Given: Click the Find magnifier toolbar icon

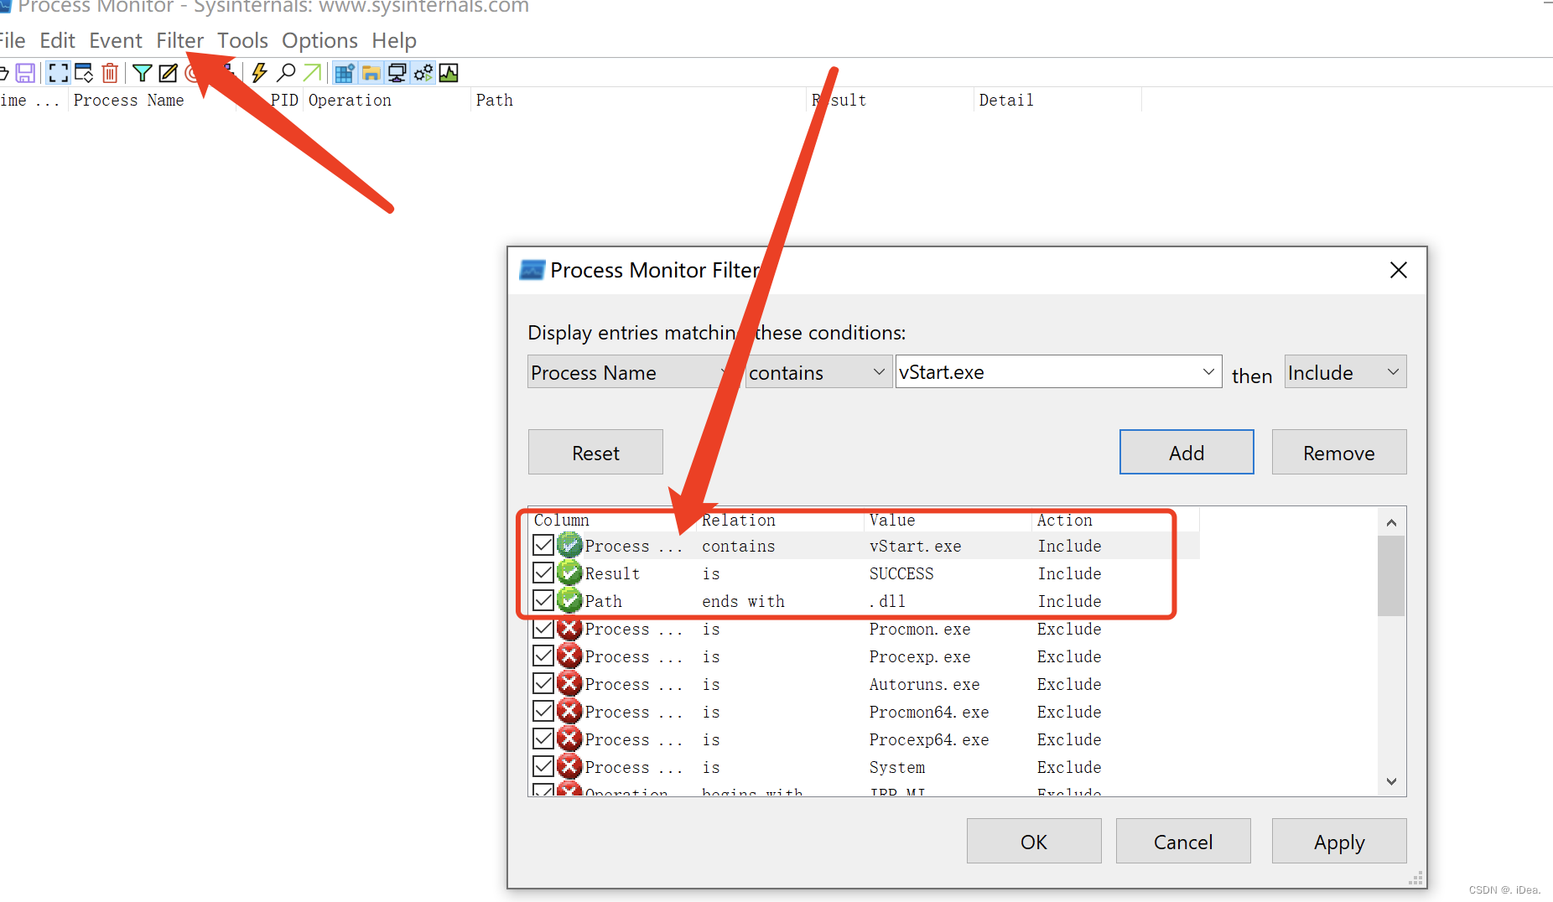Looking at the screenshot, I should (286, 73).
